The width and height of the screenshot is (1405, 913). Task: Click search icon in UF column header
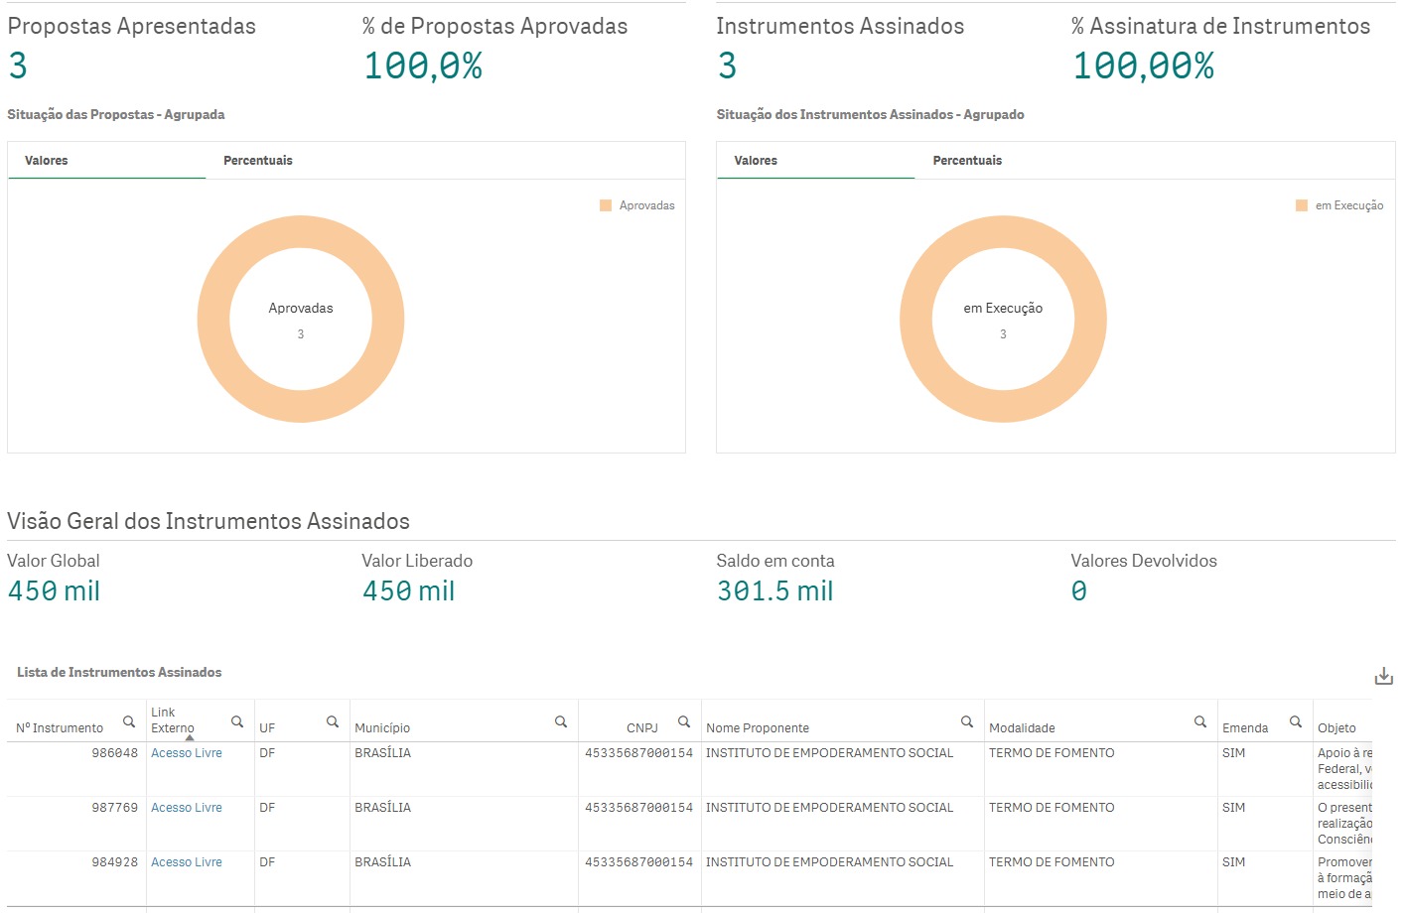tap(333, 721)
